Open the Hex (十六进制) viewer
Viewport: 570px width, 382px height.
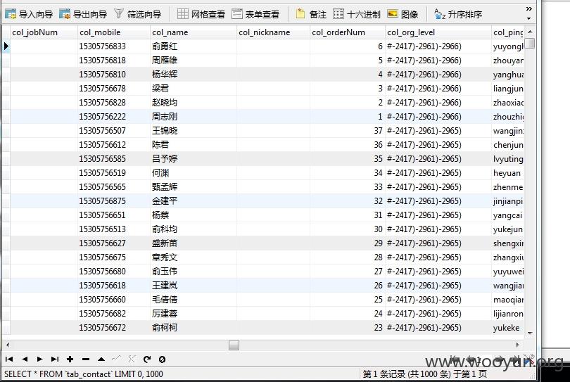[357, 14]
